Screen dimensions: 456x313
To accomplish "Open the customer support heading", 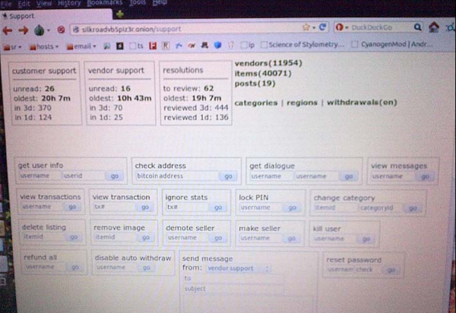I will coord(44,71).
